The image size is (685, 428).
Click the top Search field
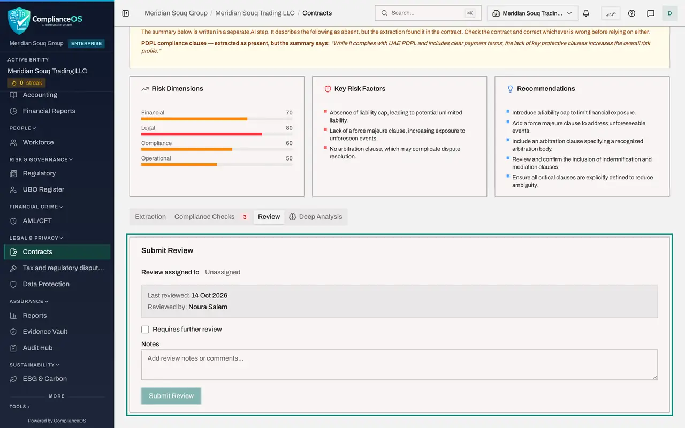click(428, 13)
